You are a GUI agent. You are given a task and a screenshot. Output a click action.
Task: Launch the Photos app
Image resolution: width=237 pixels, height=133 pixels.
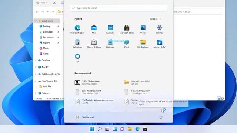coord(143,30)
